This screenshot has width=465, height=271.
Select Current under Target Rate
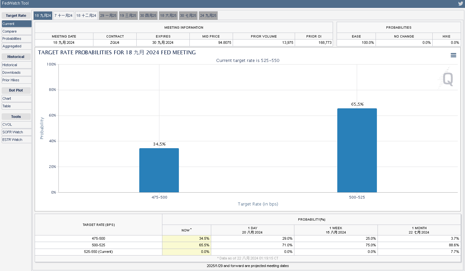[17, 24]
